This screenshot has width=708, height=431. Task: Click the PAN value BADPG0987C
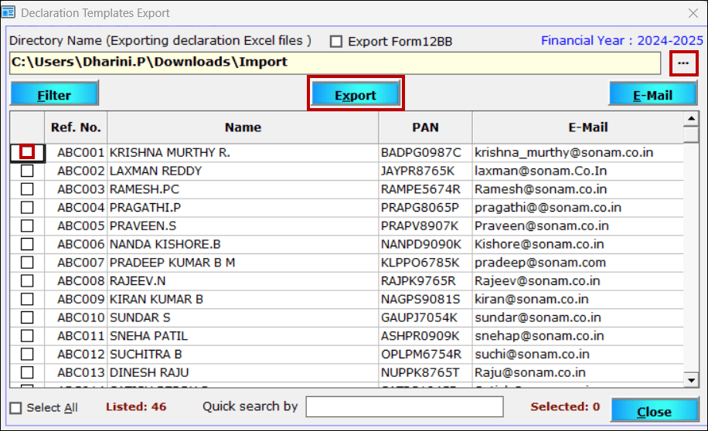[x=420, y=152]
